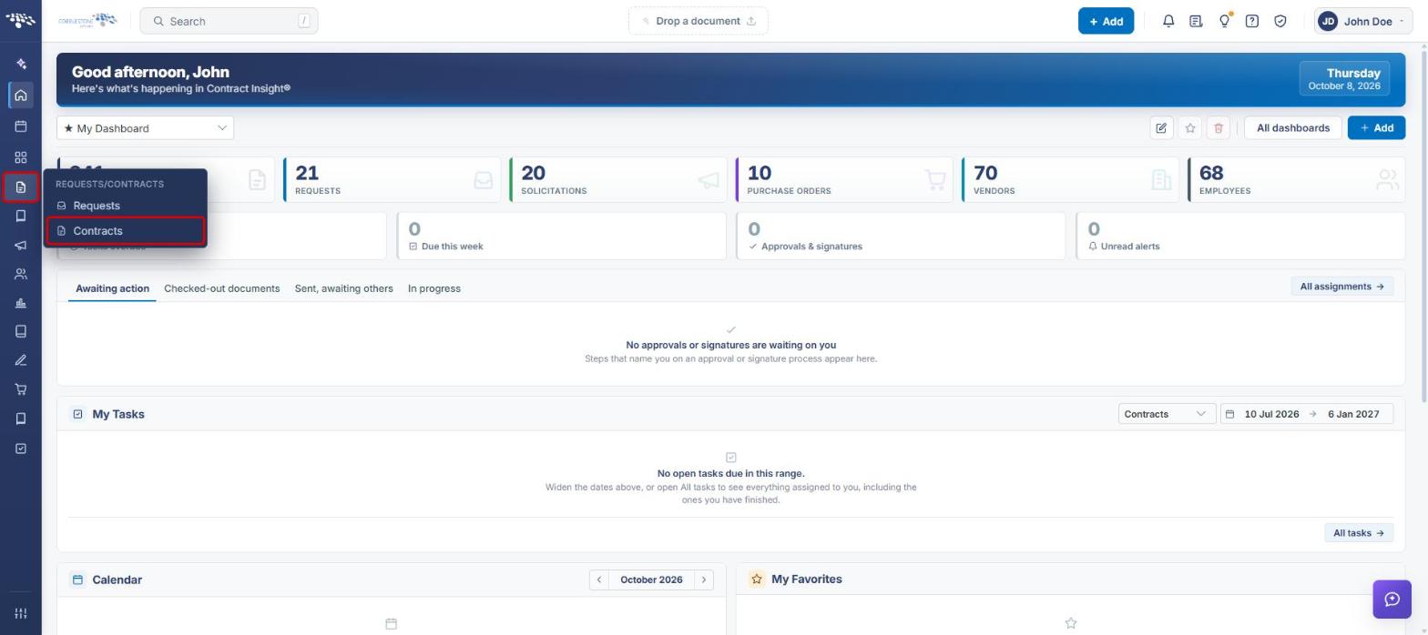This screenshot has width=1428, height=635.
Task: Focus the Search field
Action: pyautogui.click(x=229, y=21)
